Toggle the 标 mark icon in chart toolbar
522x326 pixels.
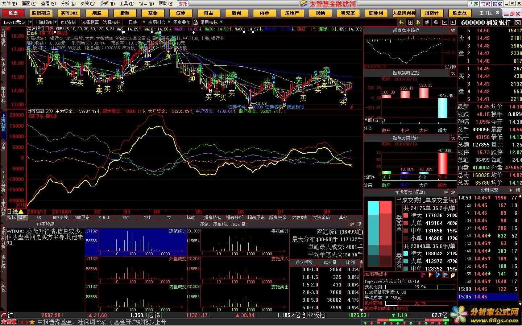(x=402, y=22)
